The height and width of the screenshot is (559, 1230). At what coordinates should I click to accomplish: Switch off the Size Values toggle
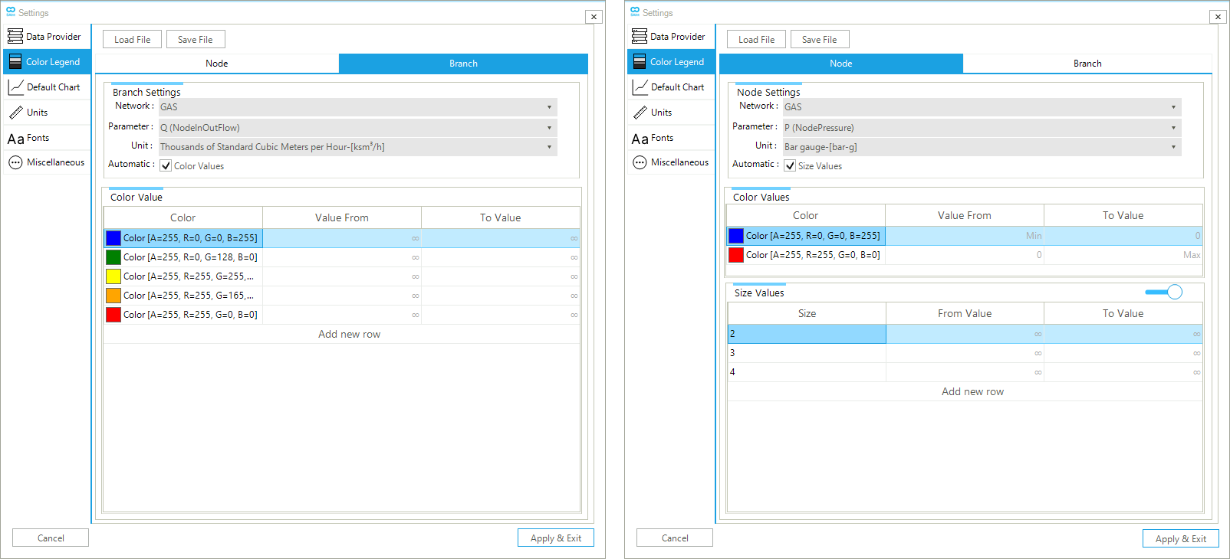[1164, 292]
